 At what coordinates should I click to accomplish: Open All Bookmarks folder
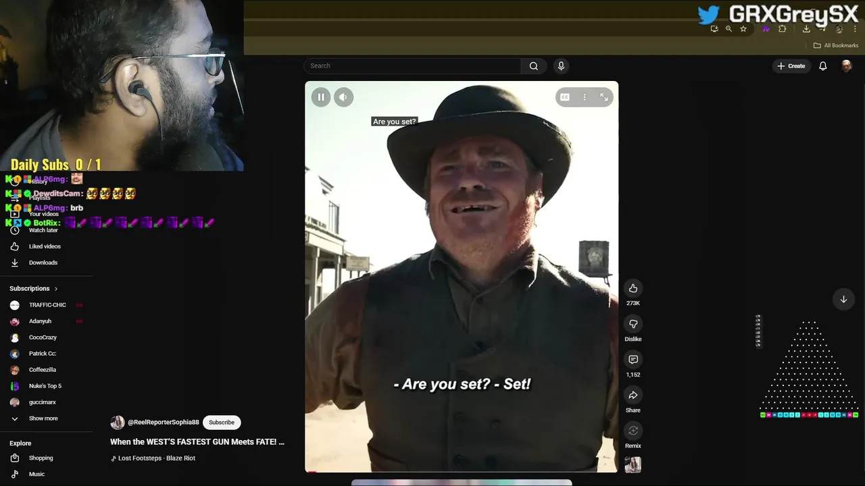(x=836, y=45)
